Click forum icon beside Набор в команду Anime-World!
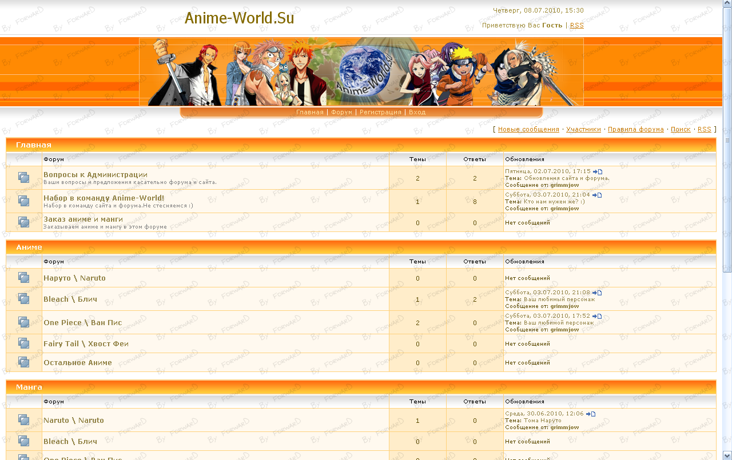The image size is (732, 460). point(23,201)
